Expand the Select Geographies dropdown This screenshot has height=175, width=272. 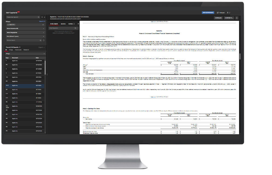[x=25, y=32]
